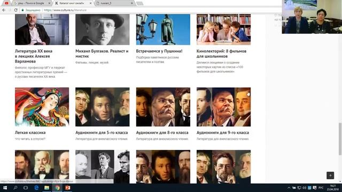Image resolution: width=342 pixels, height=192 pixels.
Task: Open 'Аудиокниги для 5-го класса' link
Action: [102, 133]
